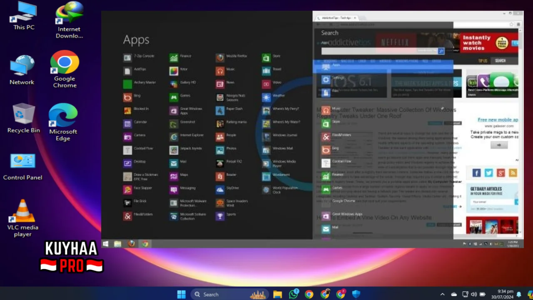Click the Search charm magnifier button
The width and height of the screenshot is (533, 300).
point(441,51)
